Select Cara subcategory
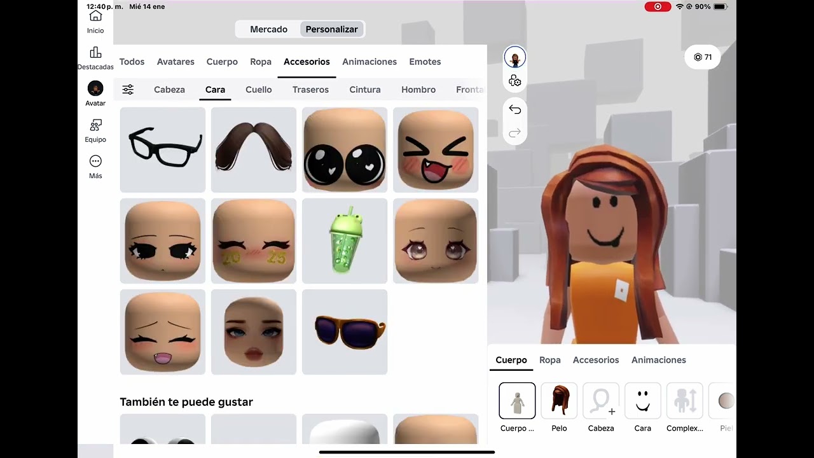 click(x=215, y=90)
